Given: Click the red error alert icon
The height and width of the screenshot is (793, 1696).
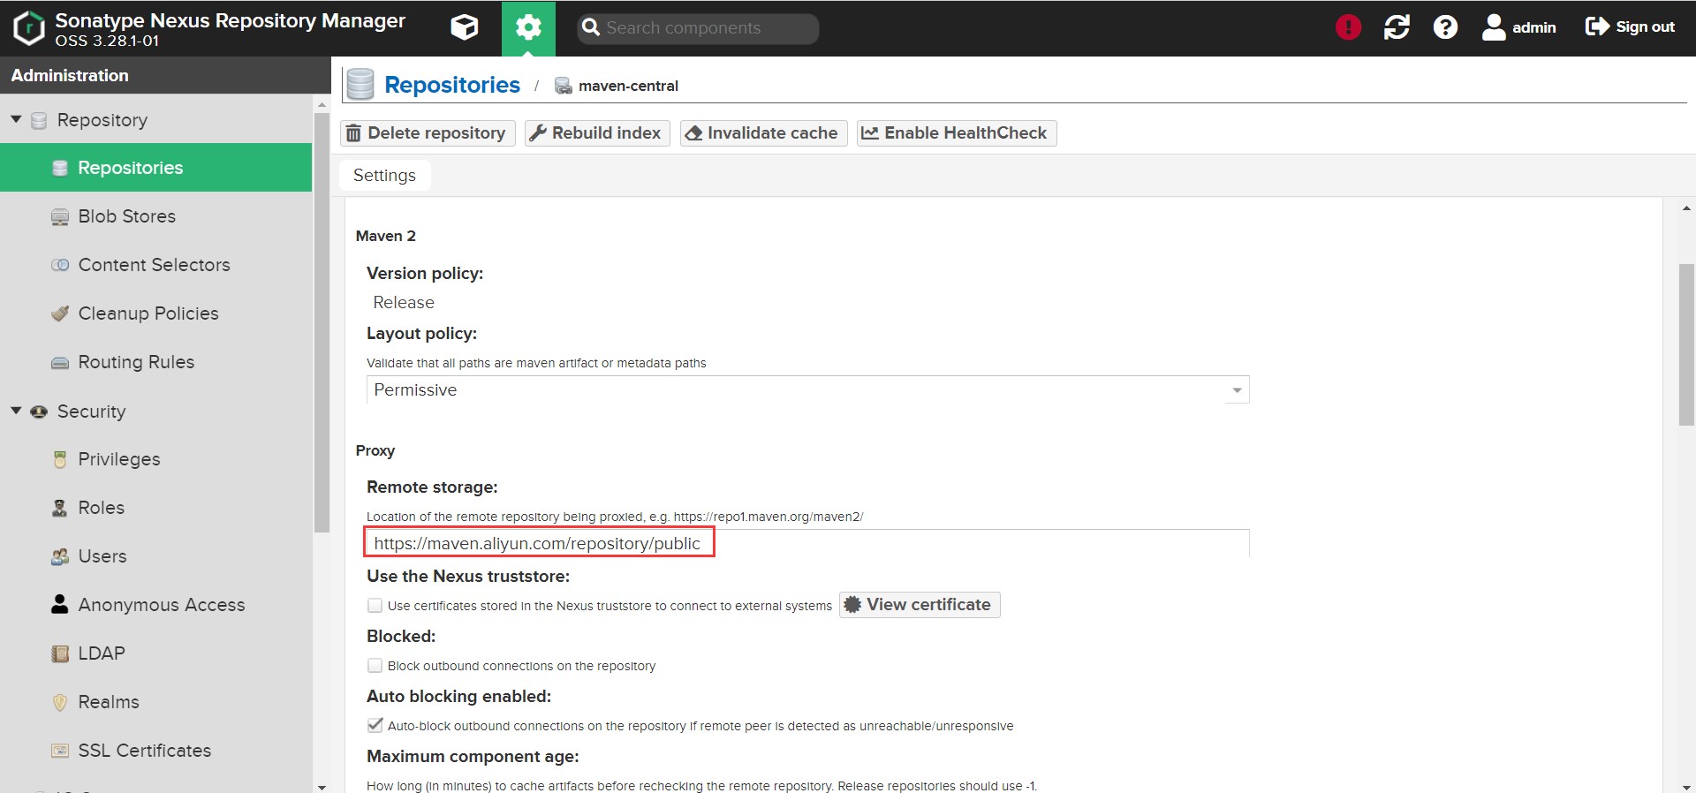Looking at the screenshot, I should tap(1348, 27).
